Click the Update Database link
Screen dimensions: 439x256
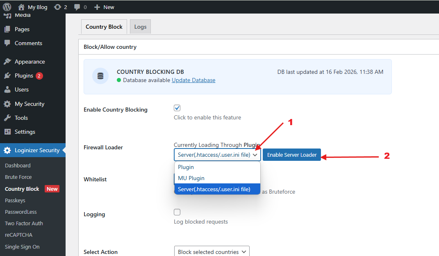coord(193,80)
